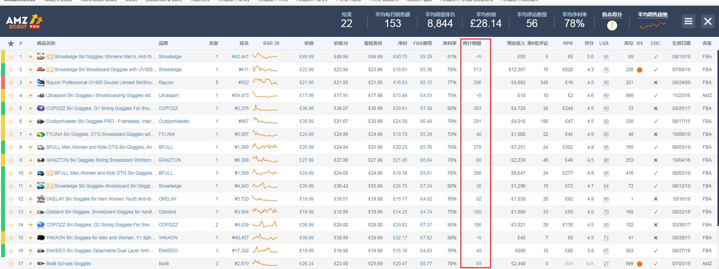Click plus icon for YAKAON Ski Goggles row
The width and height of the screenshot is (719, 269).
click(30, 238)
